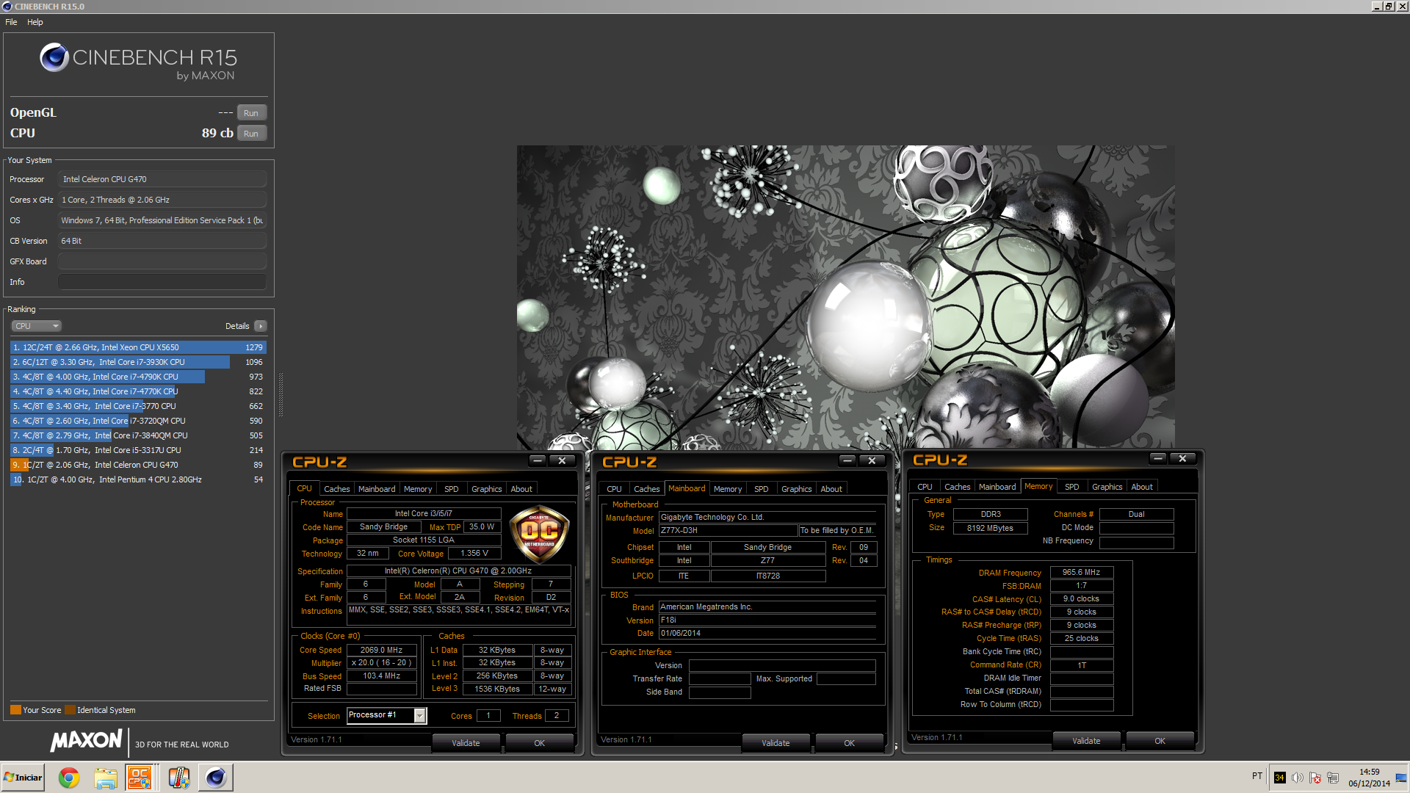Viewport: 1410px width, 793px height.
Task: Click the CPU-Z logo in the Memory window
Action: coord(940,460)
